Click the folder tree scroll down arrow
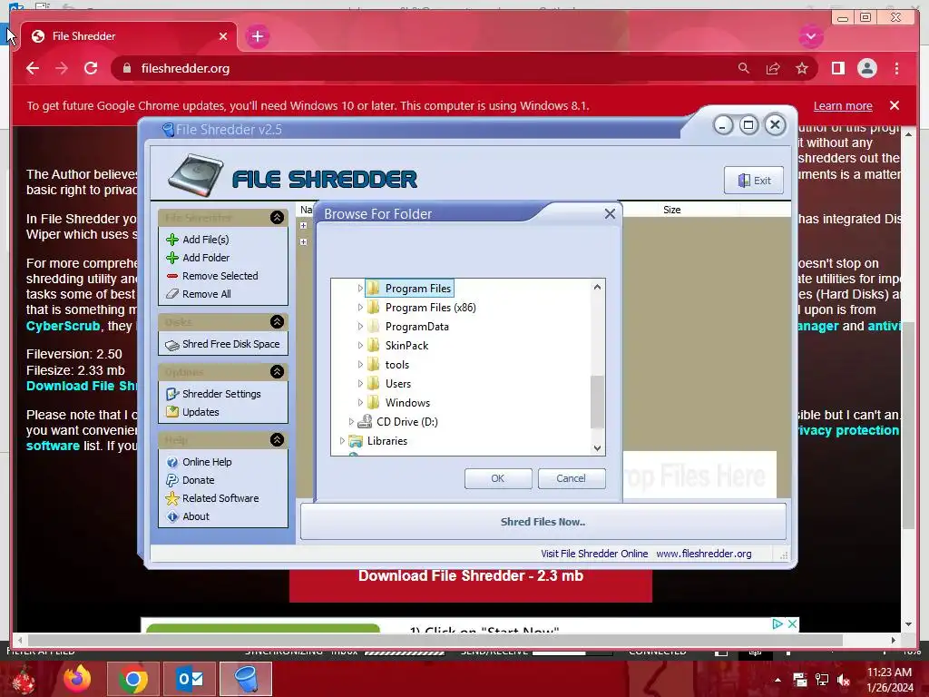The image size is (929, 697). 597,448
